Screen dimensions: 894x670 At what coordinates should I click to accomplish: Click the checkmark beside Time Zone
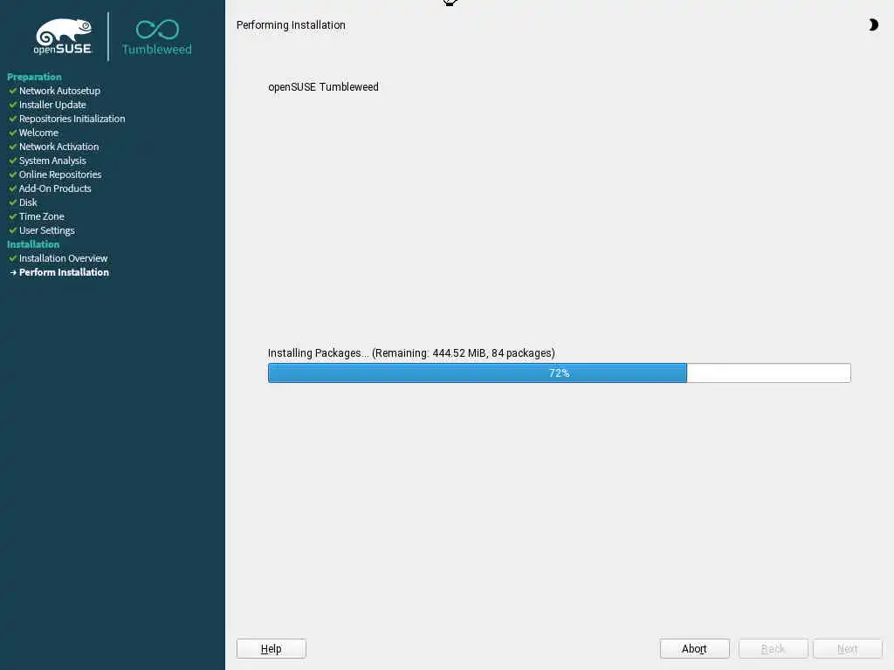(x=12, y=216)
